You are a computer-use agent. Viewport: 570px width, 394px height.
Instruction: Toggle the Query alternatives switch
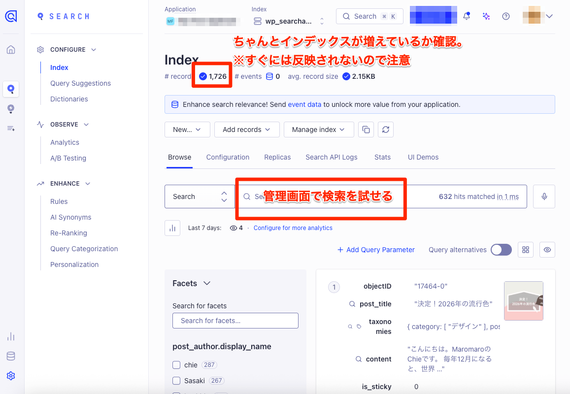coord(501,250)
